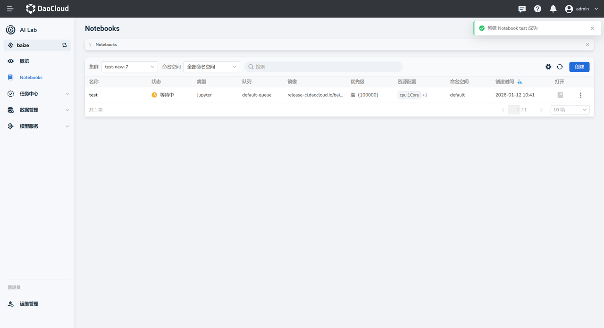Click the blue 创建 button
This screenshot has width=604, height=328.
tap(579, 67)
